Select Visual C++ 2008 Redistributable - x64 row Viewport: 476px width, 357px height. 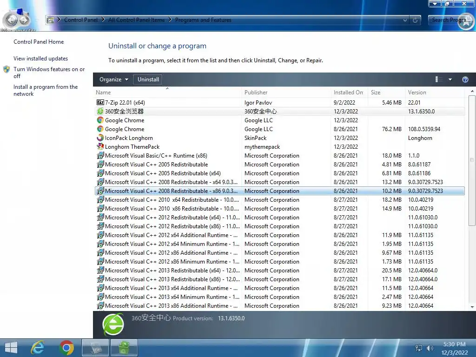279,182
